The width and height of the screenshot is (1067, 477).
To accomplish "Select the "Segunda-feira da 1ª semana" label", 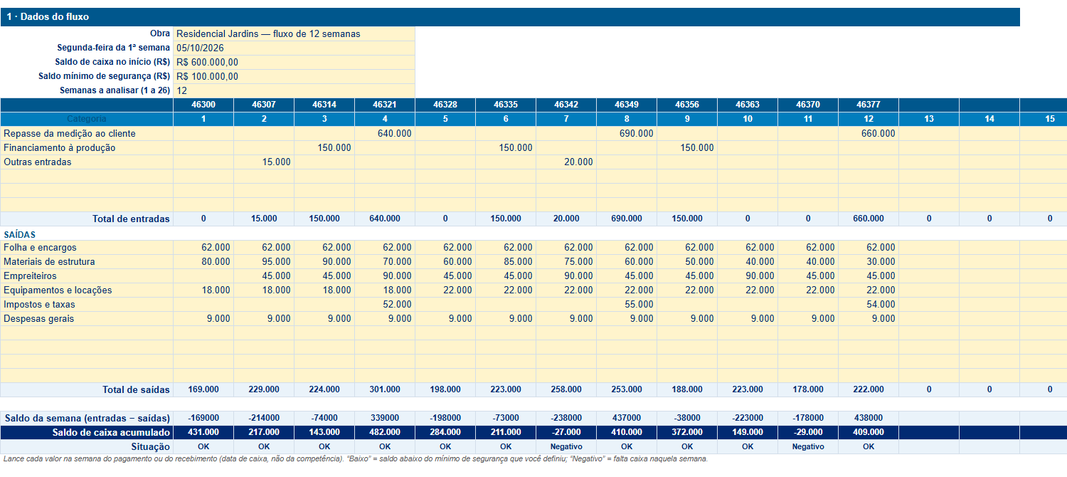I will pyautogui.click(x=114, y=48).
